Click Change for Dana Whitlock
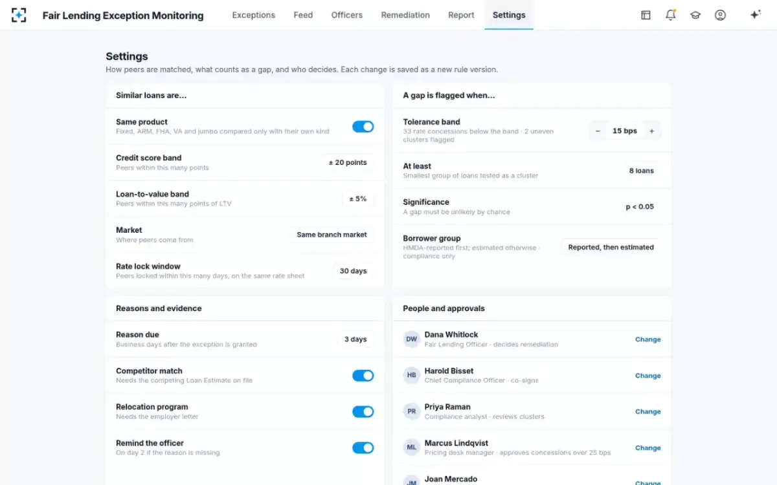This screenshot has width=777, height=485. point(647,339)
